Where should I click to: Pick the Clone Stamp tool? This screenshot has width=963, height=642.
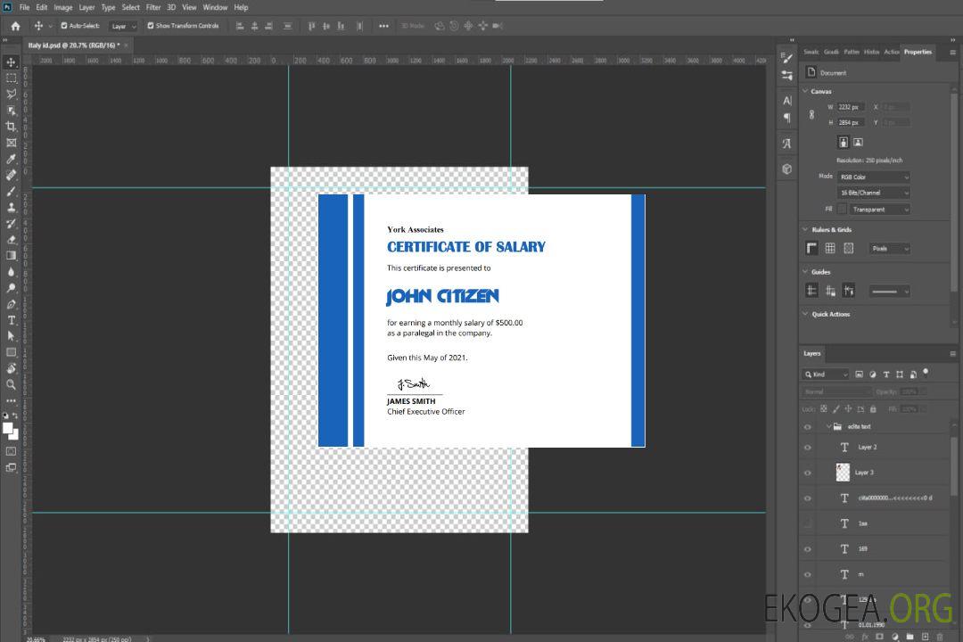pyautogui.click(x=12, y=207)
